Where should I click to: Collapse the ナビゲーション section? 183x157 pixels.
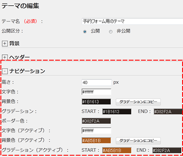pyautogui.click(x=5, y=71)
